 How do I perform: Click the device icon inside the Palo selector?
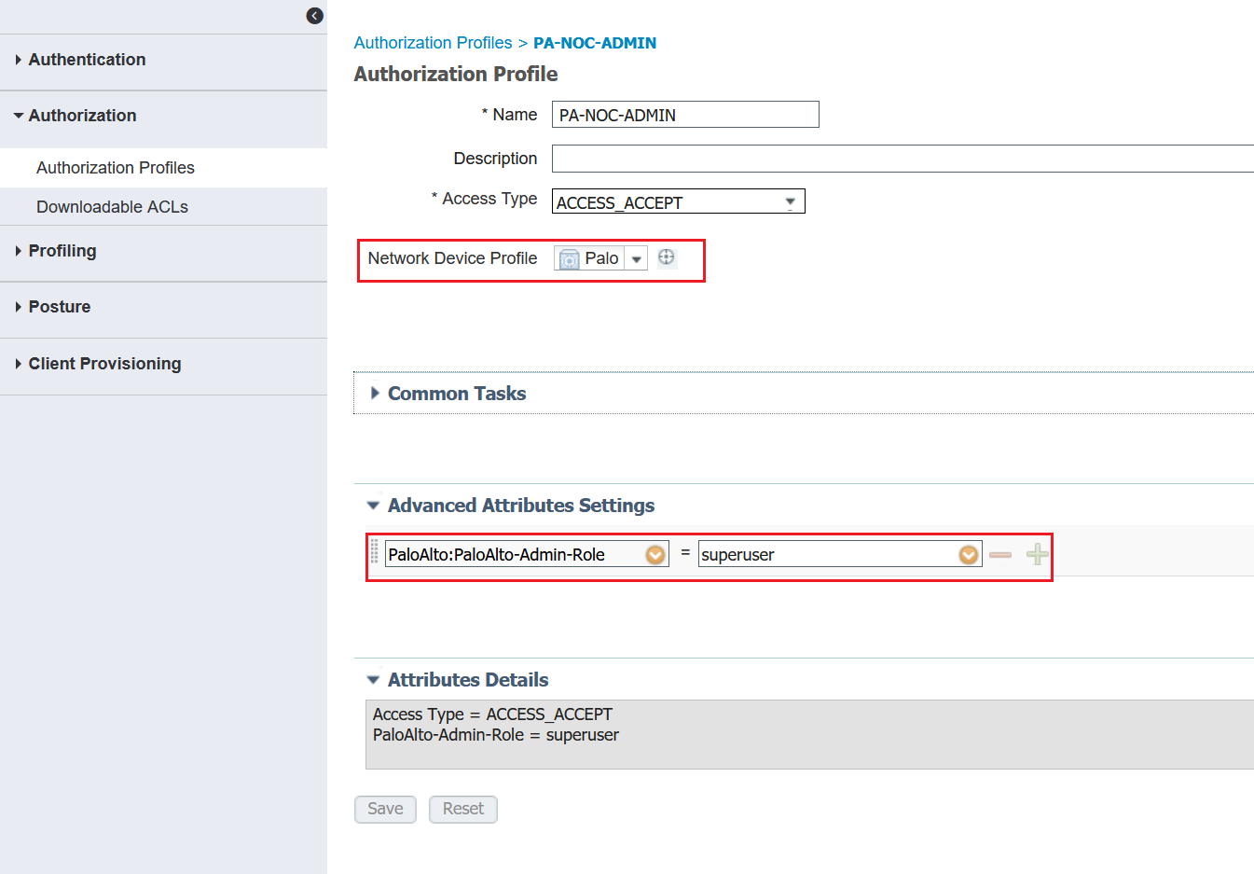tap(570, 257)
